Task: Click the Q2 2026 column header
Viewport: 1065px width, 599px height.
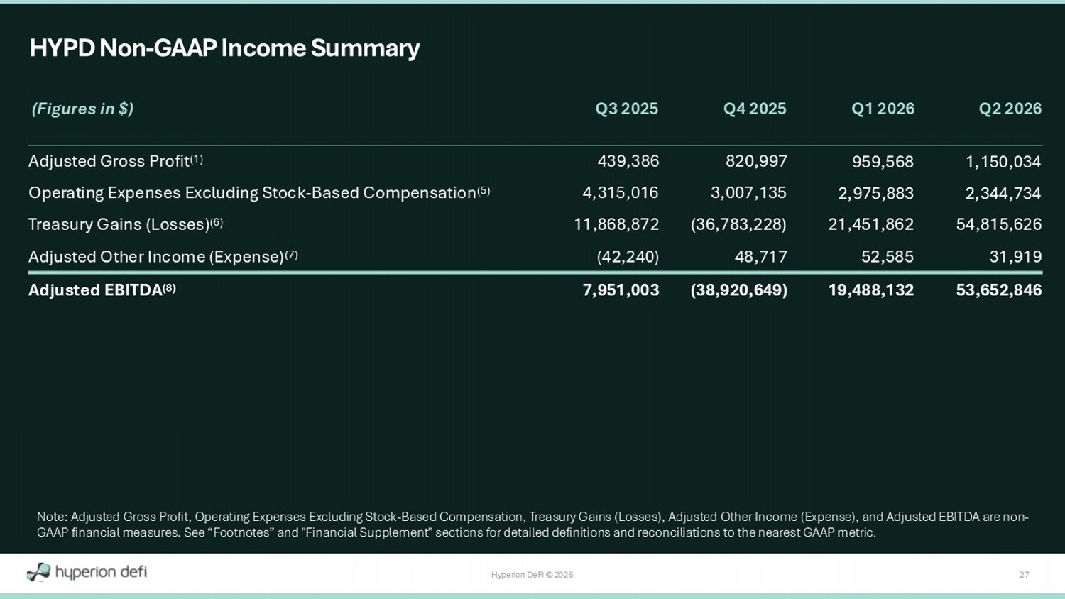Action: click(1010, 109)
